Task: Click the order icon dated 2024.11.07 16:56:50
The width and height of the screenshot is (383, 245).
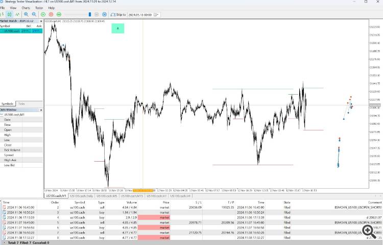Action: tap(4, 228)
